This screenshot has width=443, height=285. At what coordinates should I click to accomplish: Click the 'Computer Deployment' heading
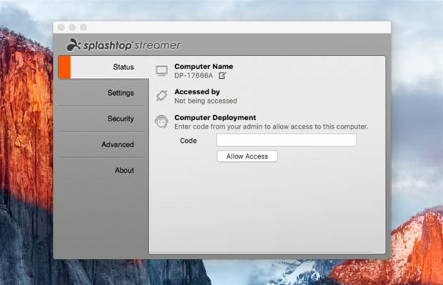[x=215, y=118]
